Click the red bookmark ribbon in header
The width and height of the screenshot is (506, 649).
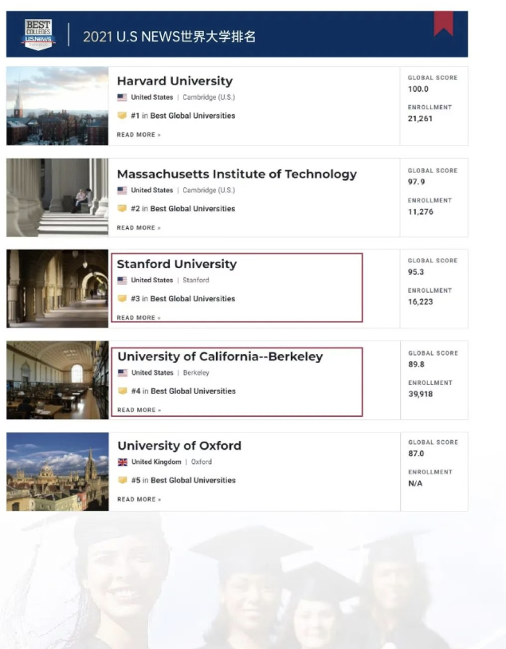(444, 24)
